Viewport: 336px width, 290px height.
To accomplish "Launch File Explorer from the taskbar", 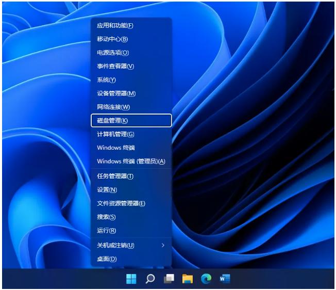I will (188, 279).
